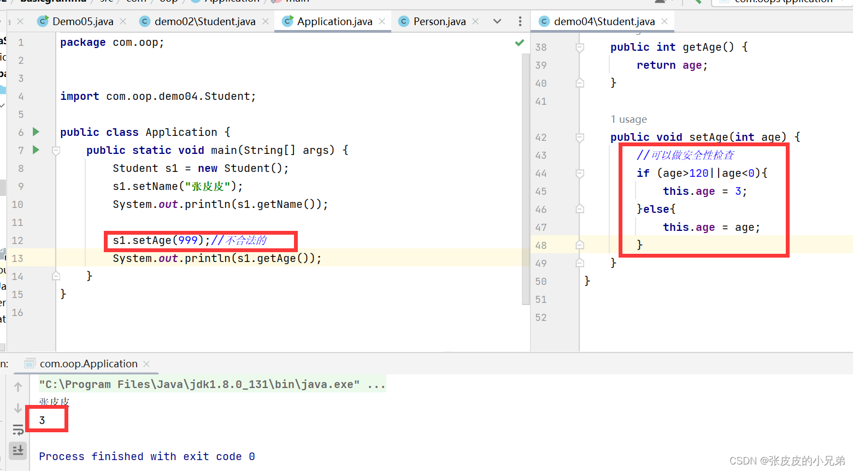Close the demo02\Student.java tab
The image size is (853, 471).
pyautogui.click(x=266, y=21)
